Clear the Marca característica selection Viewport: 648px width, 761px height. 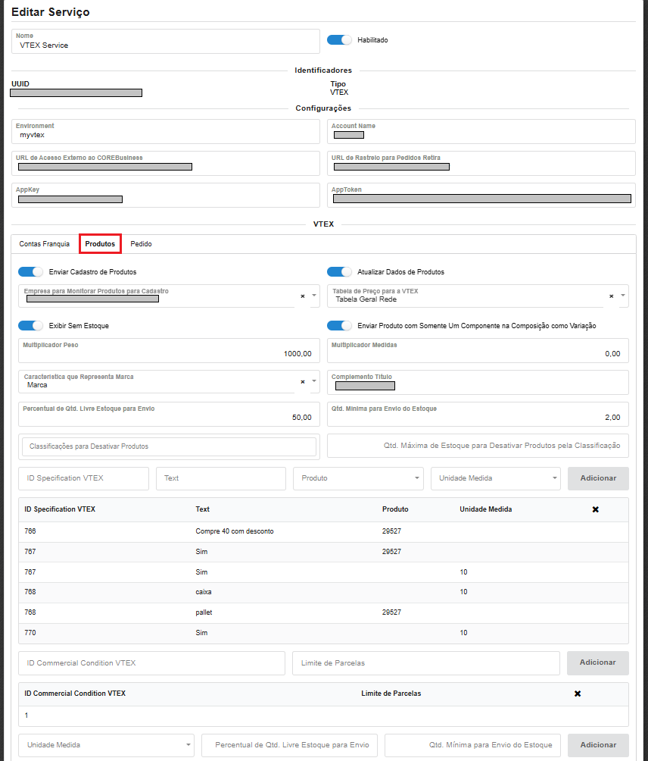302,381
